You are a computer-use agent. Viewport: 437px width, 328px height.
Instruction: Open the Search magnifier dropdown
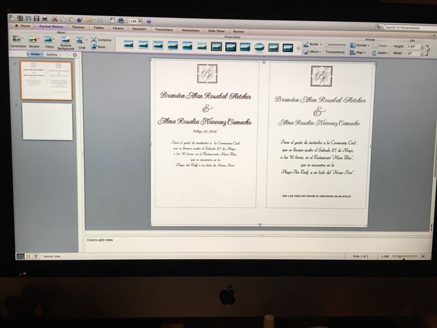click(378, 27)
